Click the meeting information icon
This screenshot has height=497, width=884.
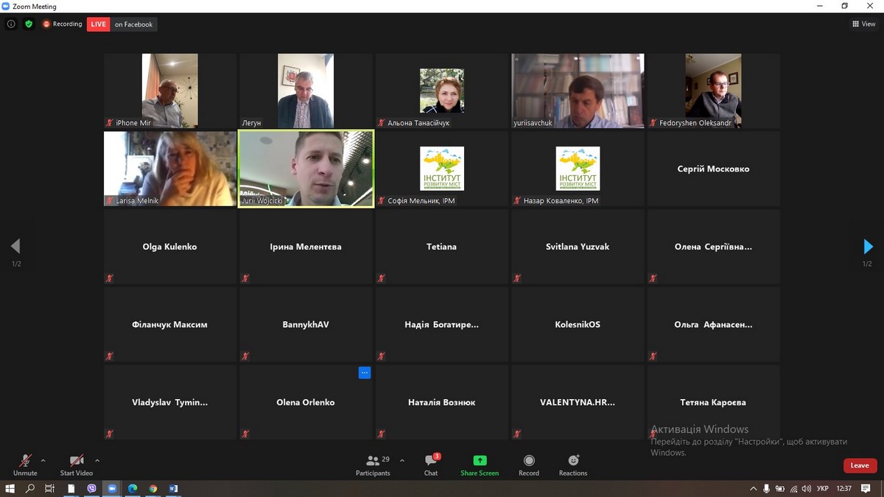[x=11, y=24]
